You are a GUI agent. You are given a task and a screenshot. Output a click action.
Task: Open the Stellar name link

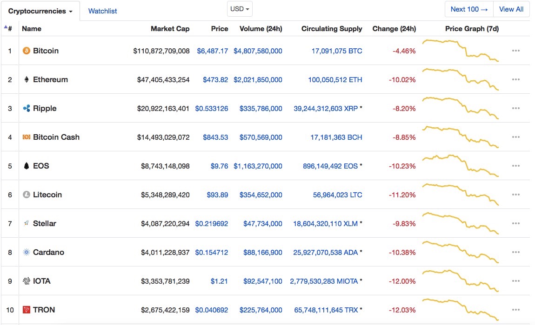[x=44, y=223]
